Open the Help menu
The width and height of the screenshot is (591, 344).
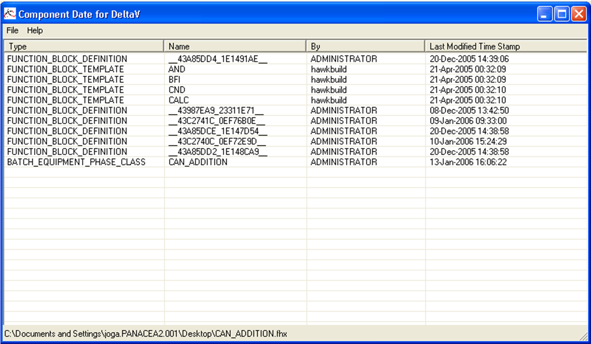point(35,31)
